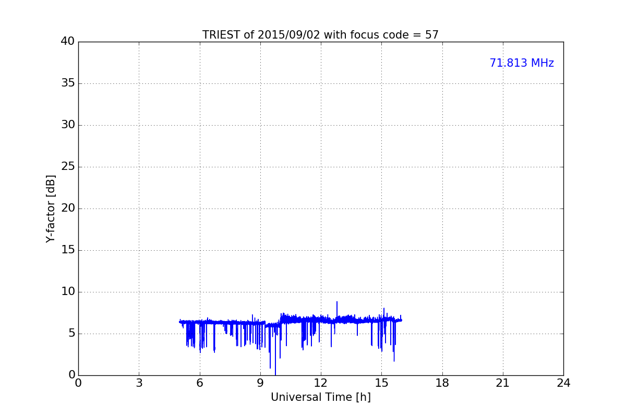
Task: Click x-axis tick value 24
Action: coord(563,383)
